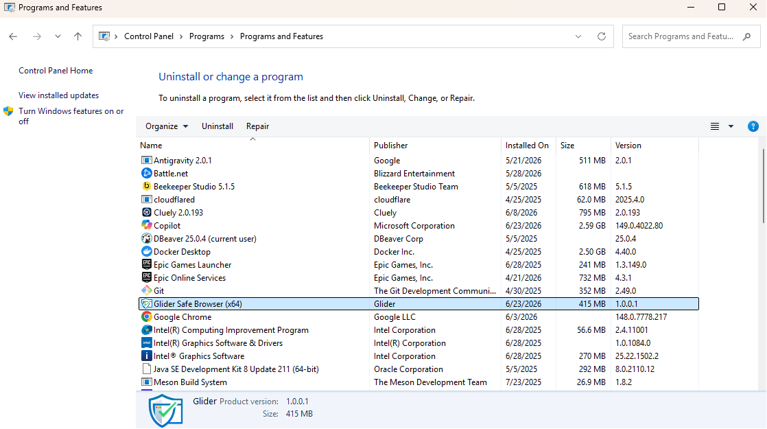Click the Repair toolbar button
This screenshot has width=767, height=429.
[258, 126]
